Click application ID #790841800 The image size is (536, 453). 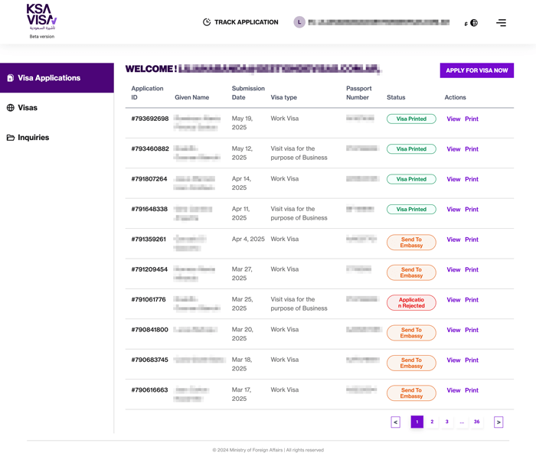150,329
